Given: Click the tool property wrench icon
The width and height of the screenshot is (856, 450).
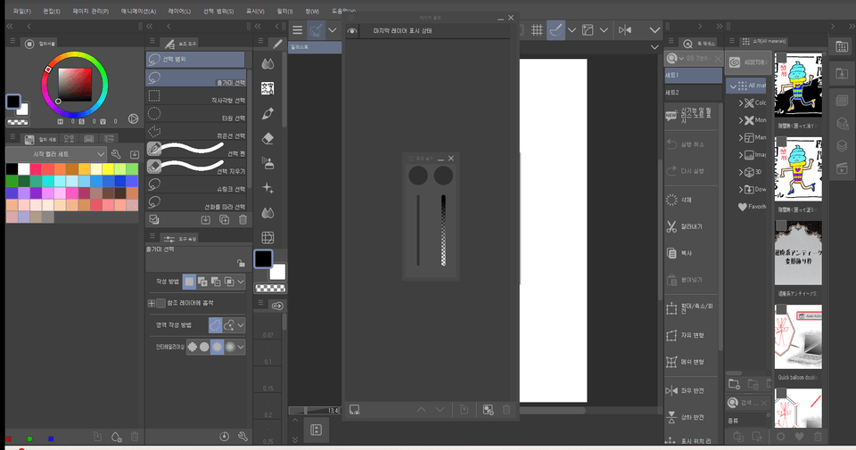Looking at the screenshot, I should [x=243, y=437].
